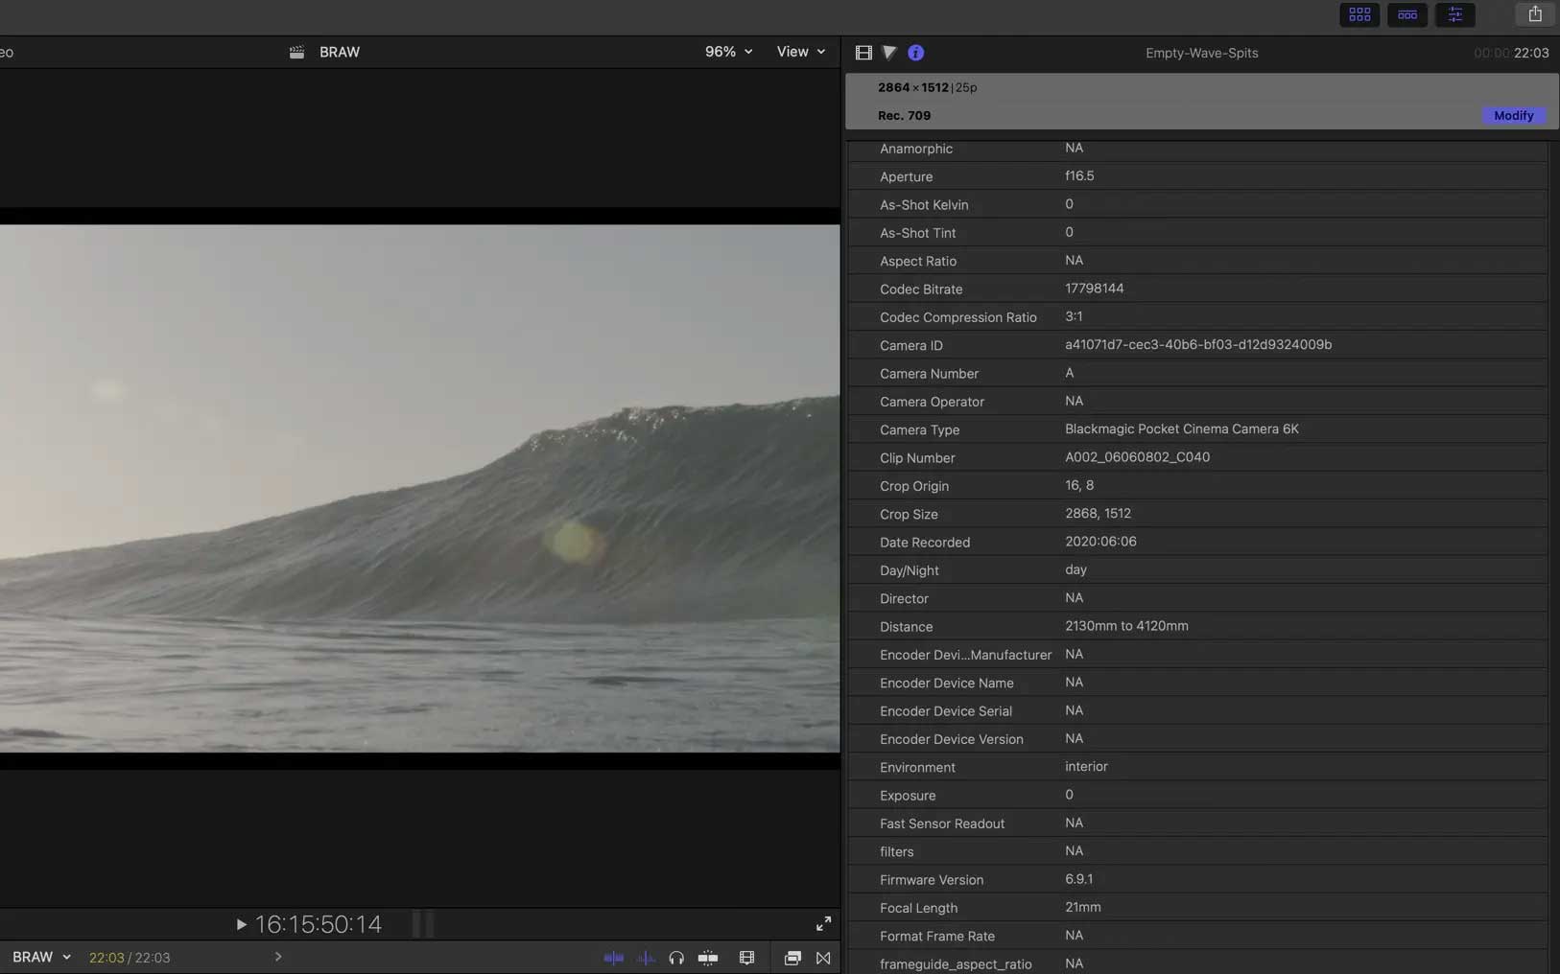Viewport: 1560px width, 974px height.
Task: Click the Camera Type value field
Action: click(1181, 429)
